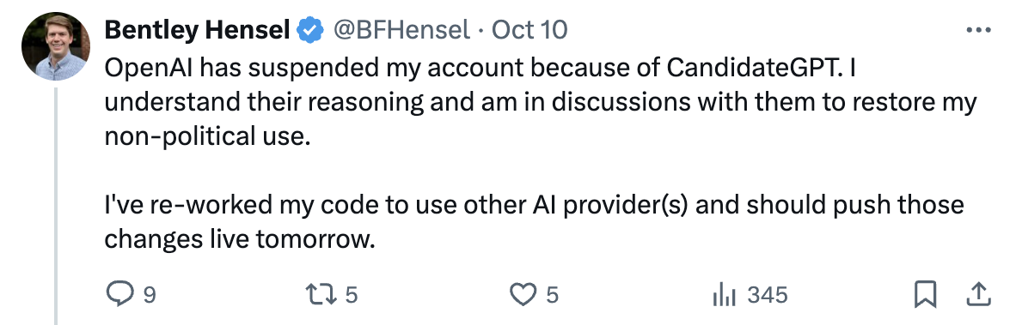Open Bentley Hensel's profile photo
Screen dimensions: 1016x325
tap(56, 45)
